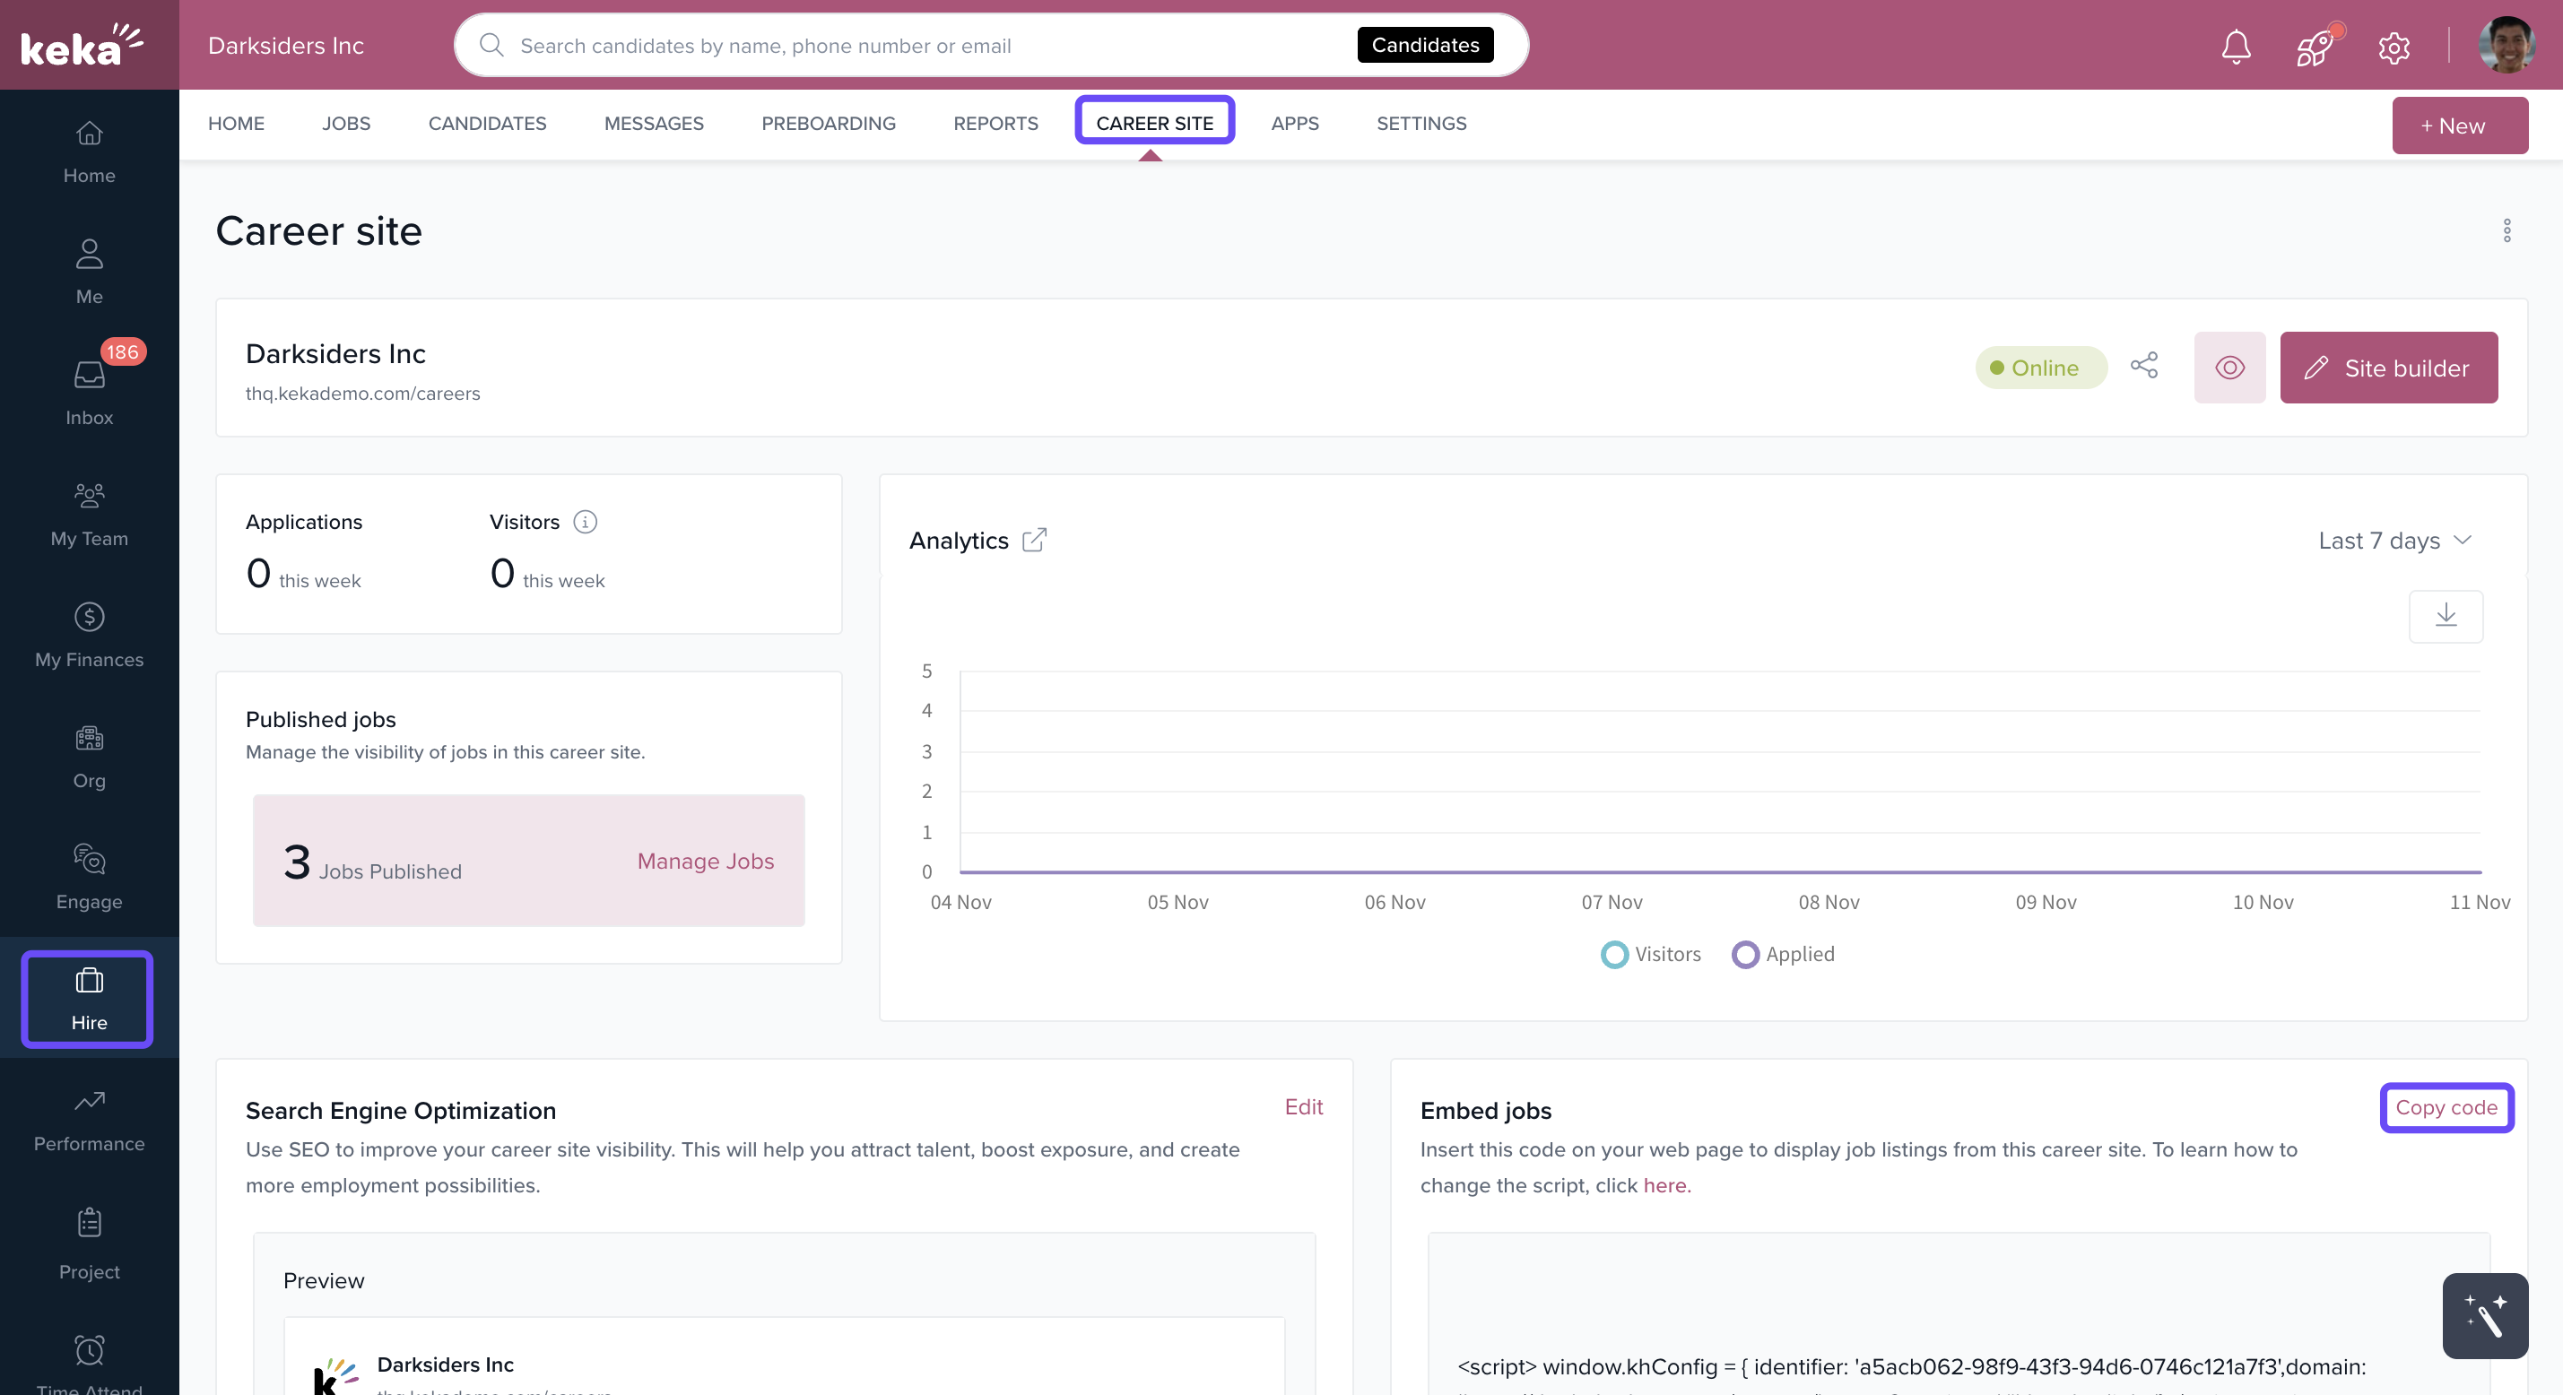Open the notifications bell

(2236, 46)
